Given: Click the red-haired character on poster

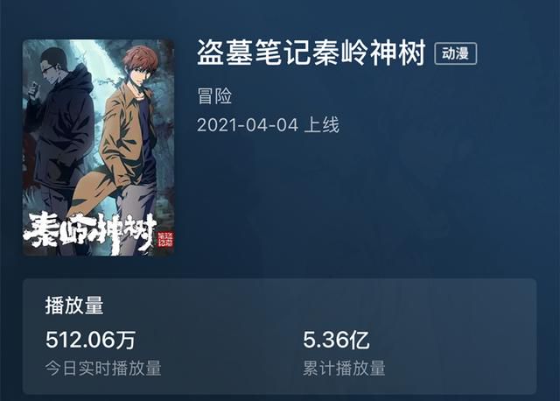Looking at the screenshot, I should [129, 143].
